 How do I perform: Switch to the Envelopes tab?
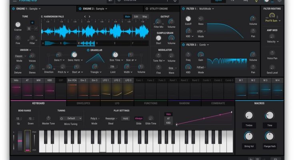click(x=84, y=103)
